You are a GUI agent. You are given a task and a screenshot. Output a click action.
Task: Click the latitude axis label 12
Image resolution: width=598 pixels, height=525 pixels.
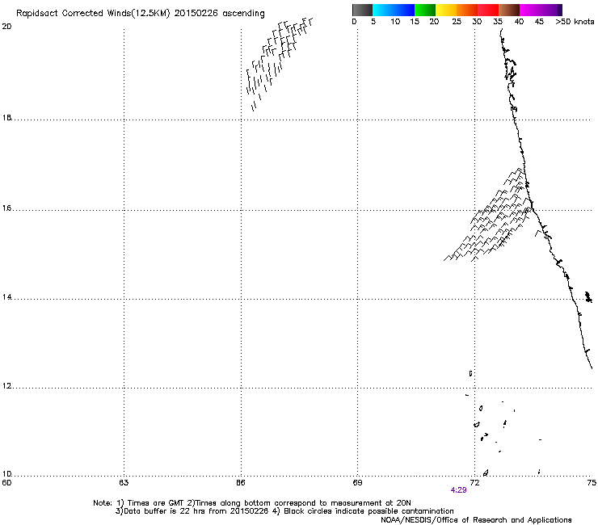click(x=6, y=386)
